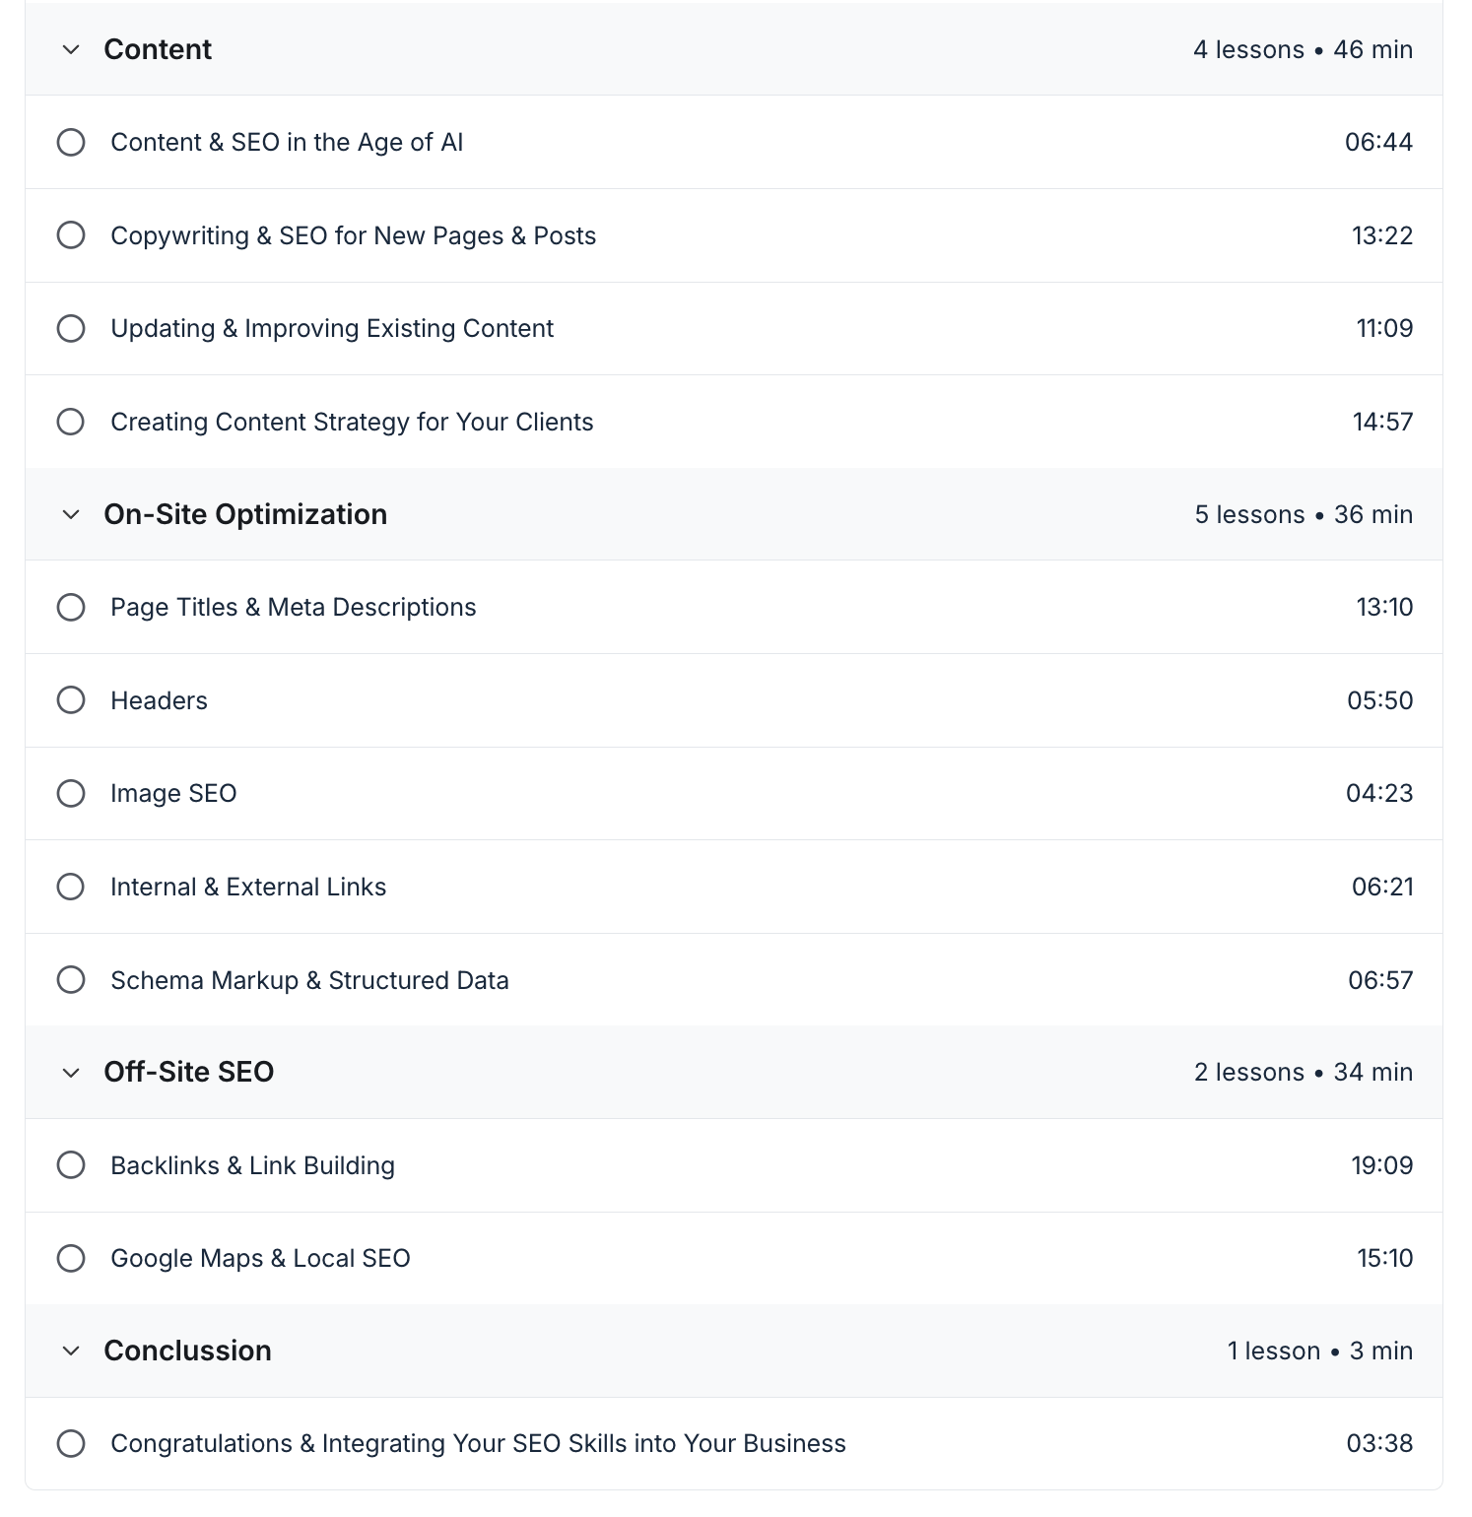
Task: Tick the Image SEO lesson circle
Action: (71, 793)
